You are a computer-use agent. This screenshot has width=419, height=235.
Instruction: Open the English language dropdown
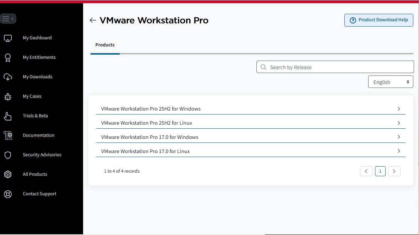coord(391,82)
